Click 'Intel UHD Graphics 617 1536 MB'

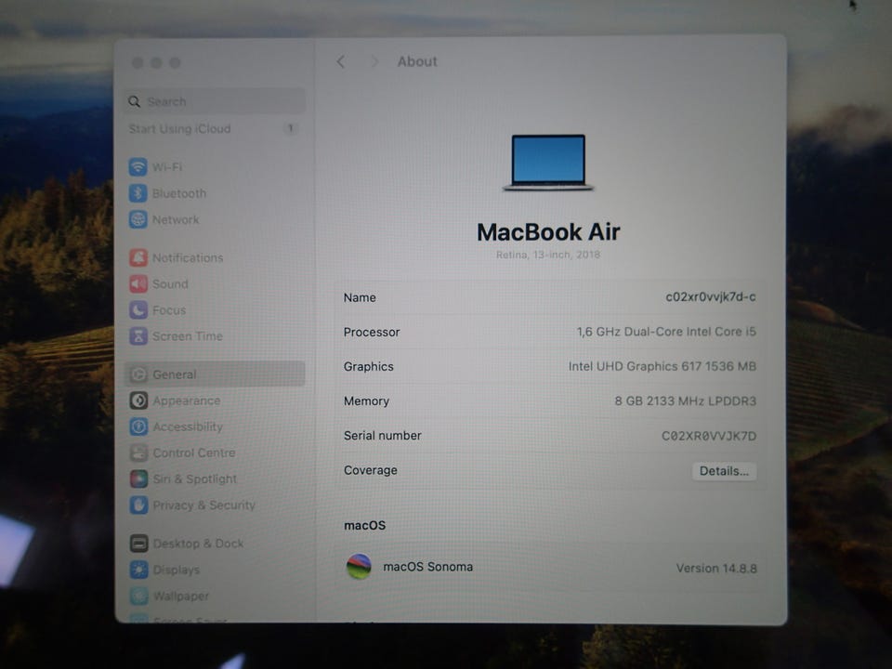click(x=662, y=366)
